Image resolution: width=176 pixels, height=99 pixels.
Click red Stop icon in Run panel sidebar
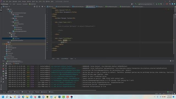tap(3, 69)
